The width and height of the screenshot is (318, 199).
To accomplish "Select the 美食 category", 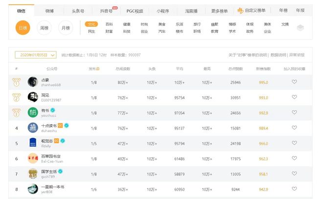I will coord(162,24).
